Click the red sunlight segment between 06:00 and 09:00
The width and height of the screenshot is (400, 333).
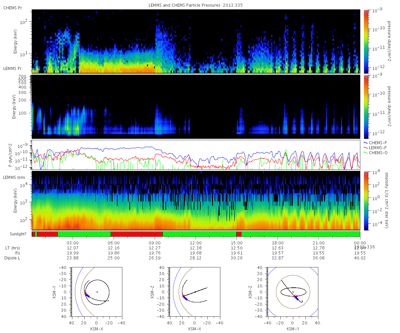tap(137, 234)
